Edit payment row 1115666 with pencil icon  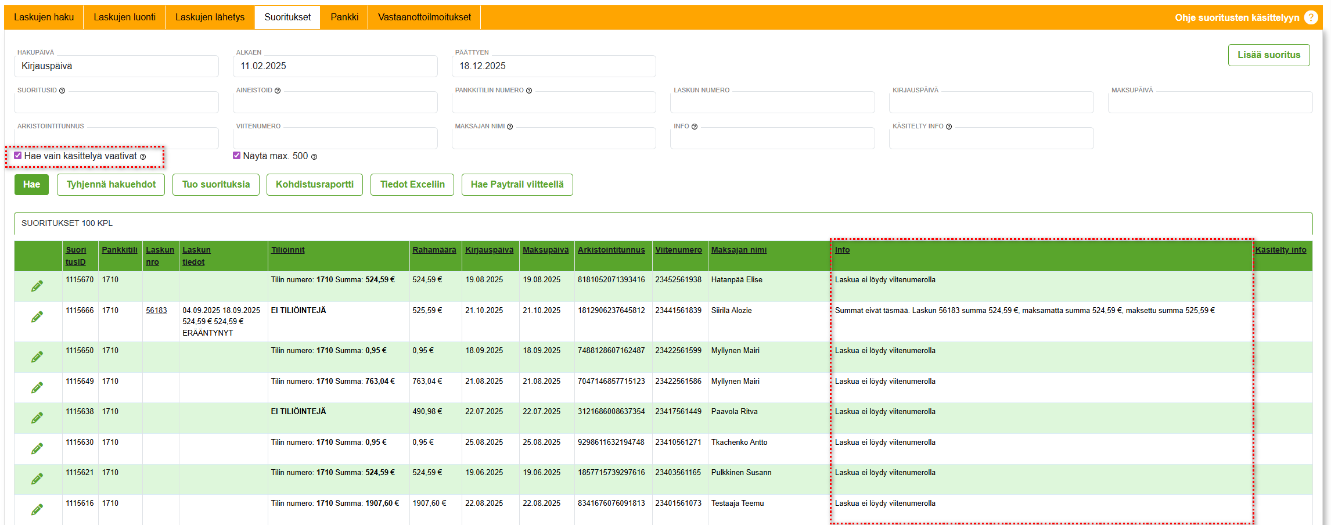[37, 317]
